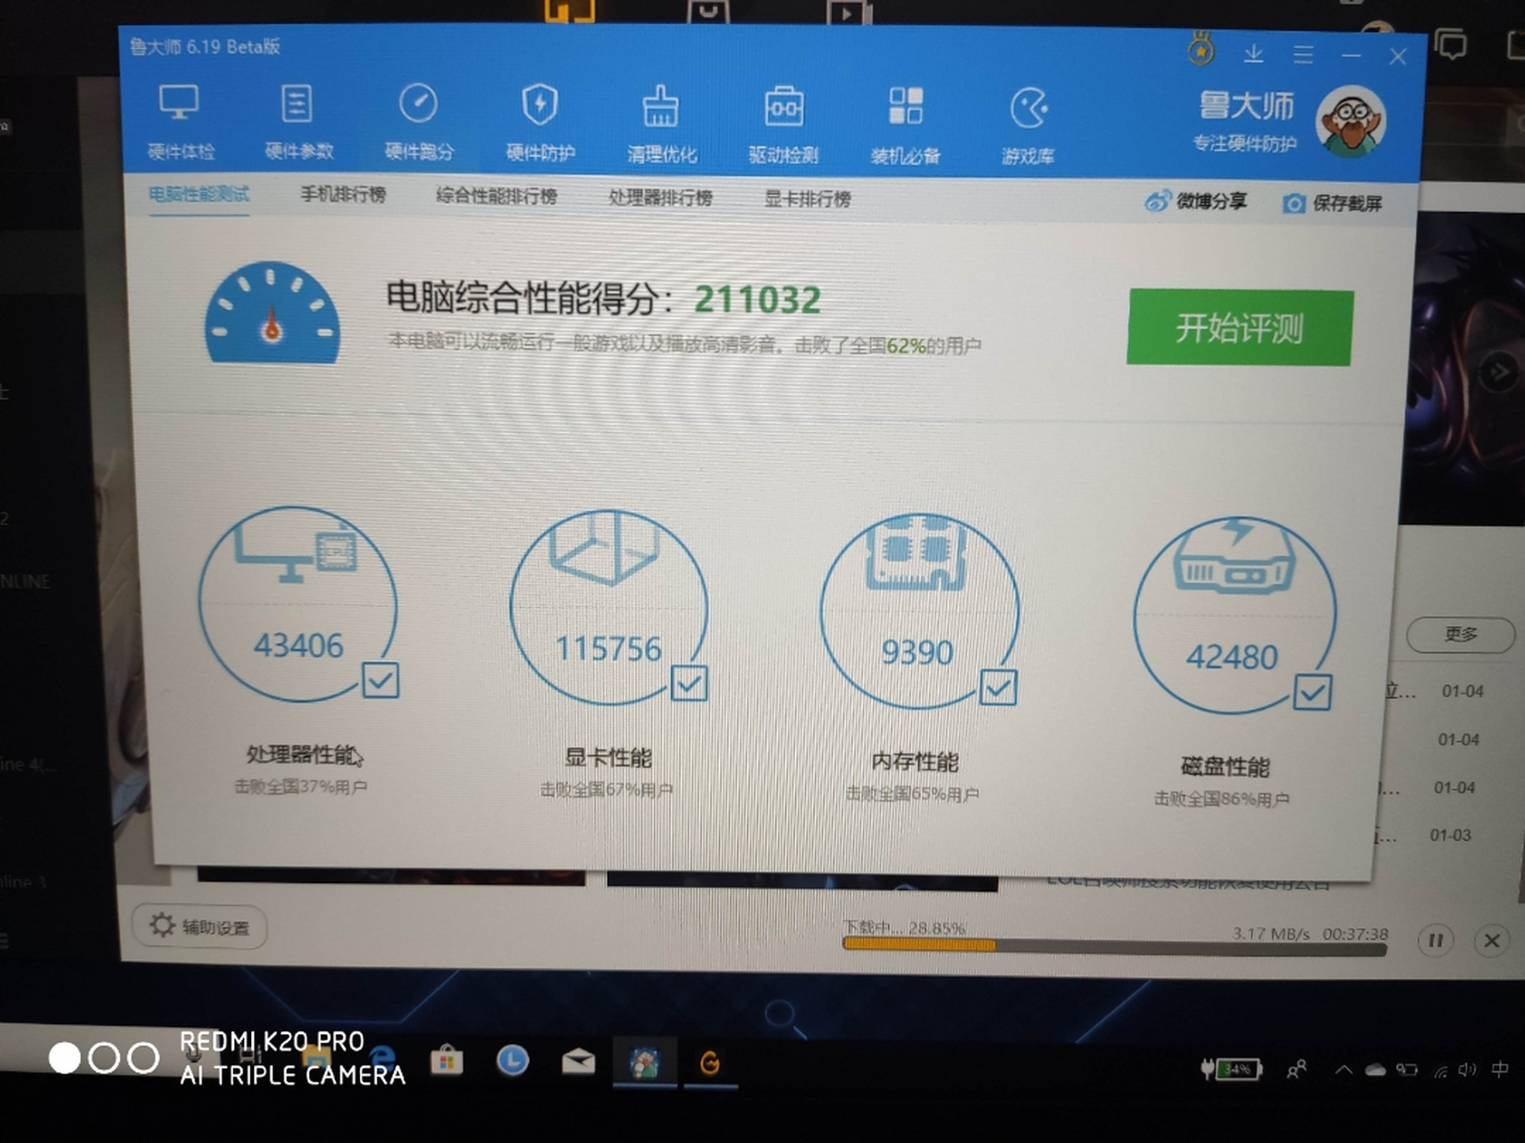
Task: Switch to 显卡排行榜 tab
Action: pyautogui.click(x=807, y=199)
